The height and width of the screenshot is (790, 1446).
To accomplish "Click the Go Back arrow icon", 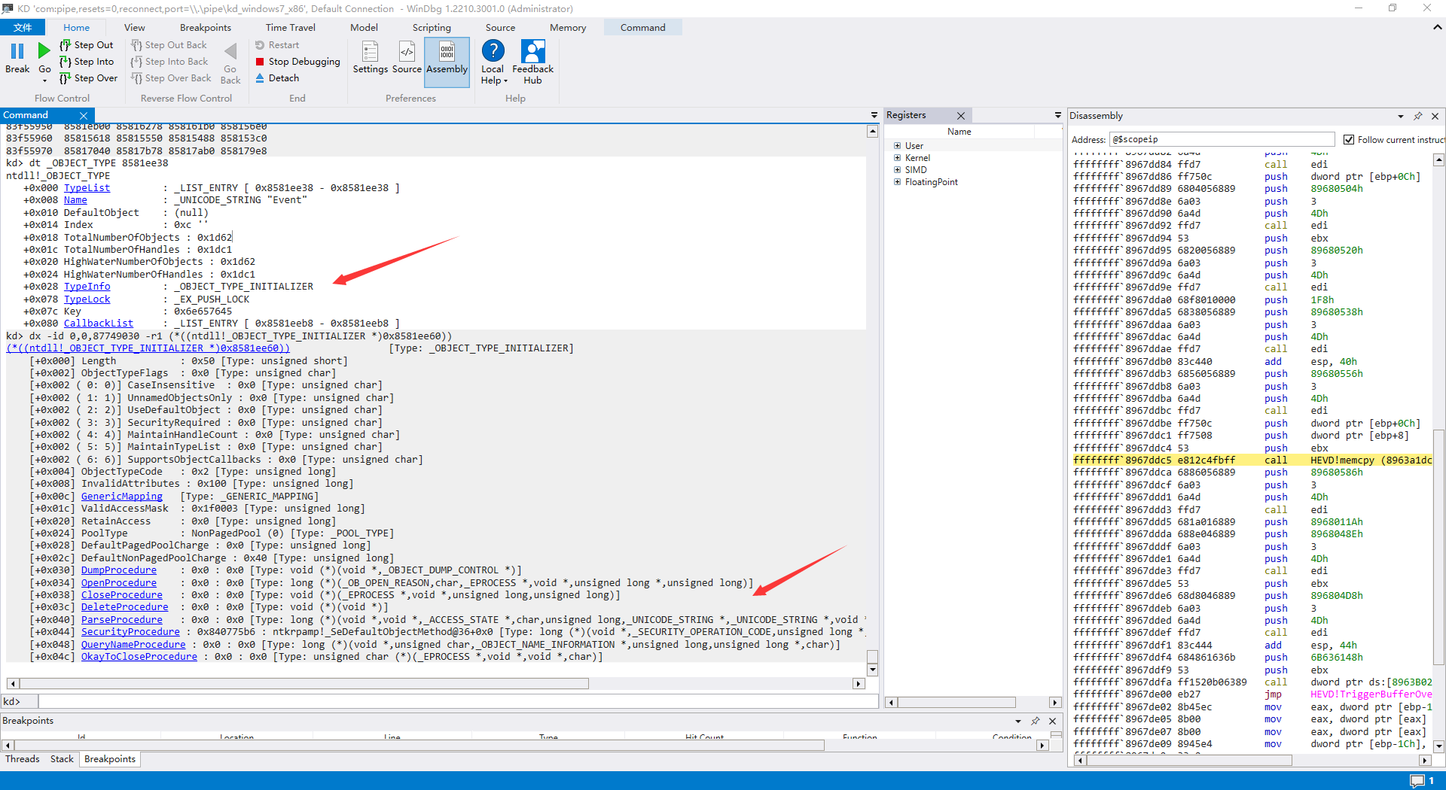I will [230, 52].
